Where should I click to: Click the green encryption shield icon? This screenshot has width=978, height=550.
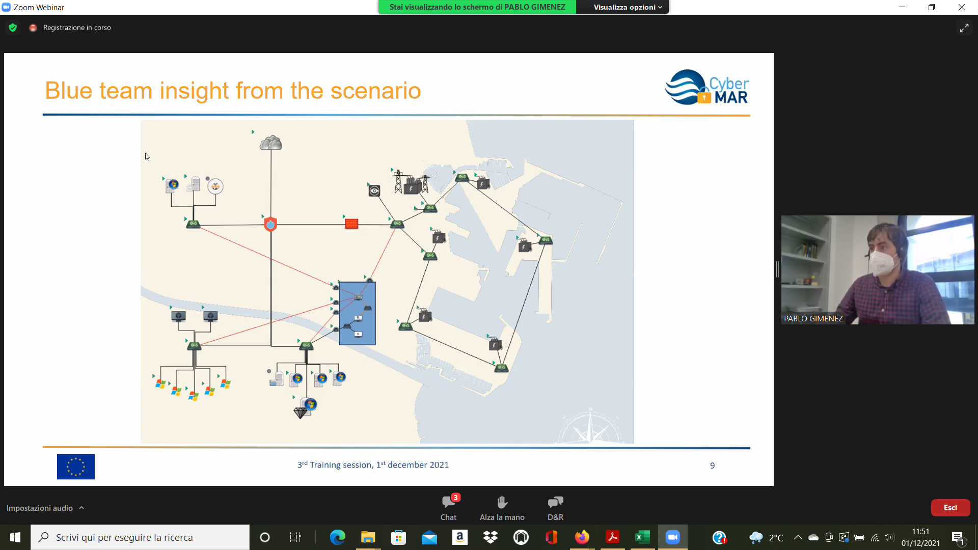13,28
